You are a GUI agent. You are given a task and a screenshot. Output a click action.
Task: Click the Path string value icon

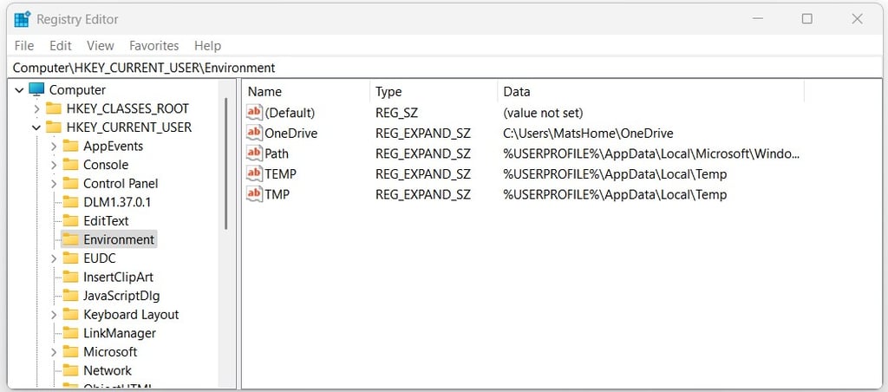point(255,154)
